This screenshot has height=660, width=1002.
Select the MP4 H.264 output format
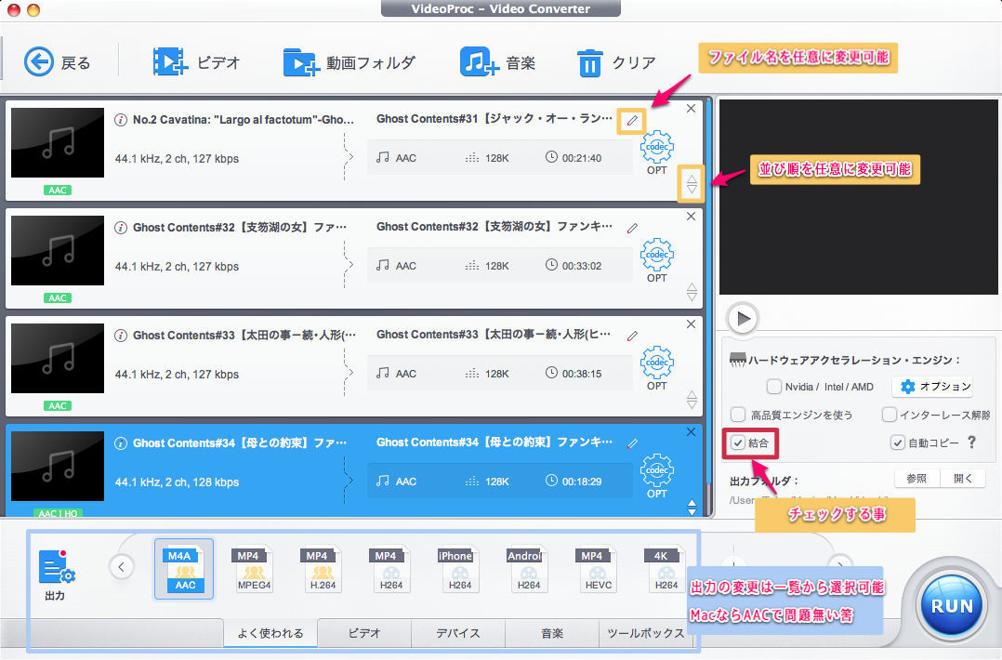(x=323, y=569)
